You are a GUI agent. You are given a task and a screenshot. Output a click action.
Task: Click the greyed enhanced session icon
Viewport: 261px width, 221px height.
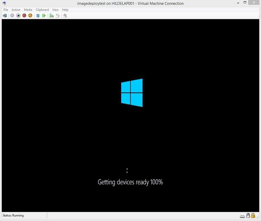65,16
